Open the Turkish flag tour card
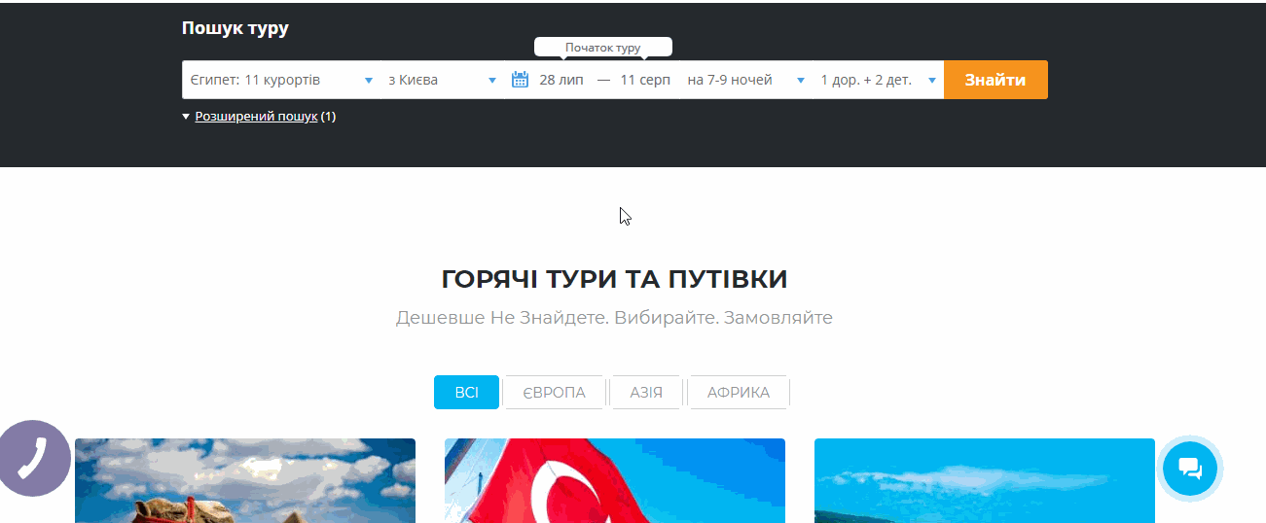Viewport: 1266px width, 523px height. click(x=615, y=480)
